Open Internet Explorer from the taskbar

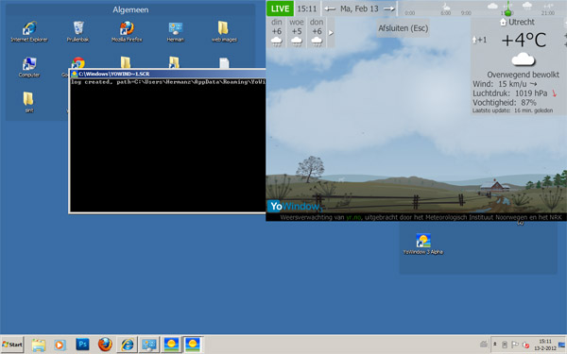pyautogui.click(x=127, y=345)
